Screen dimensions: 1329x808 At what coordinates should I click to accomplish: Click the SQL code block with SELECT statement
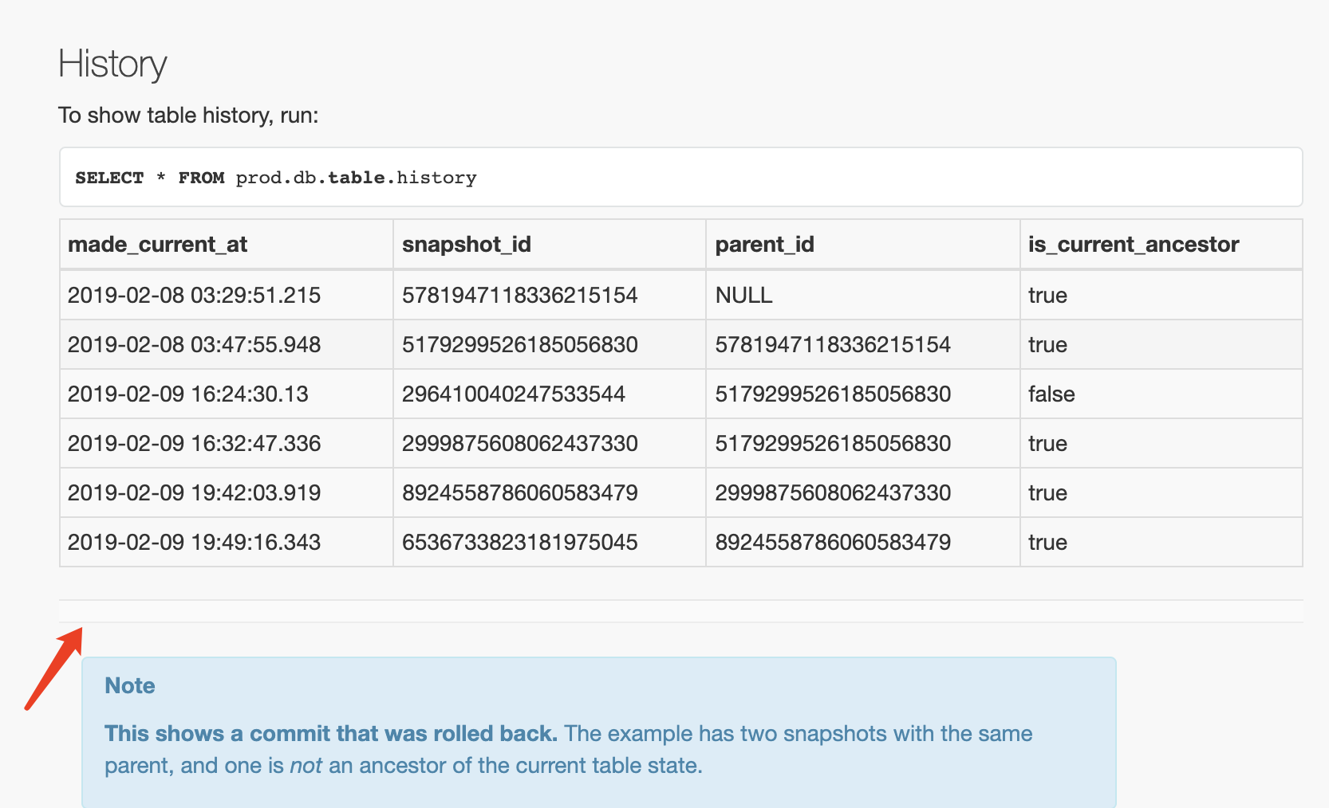pos(680,177)
